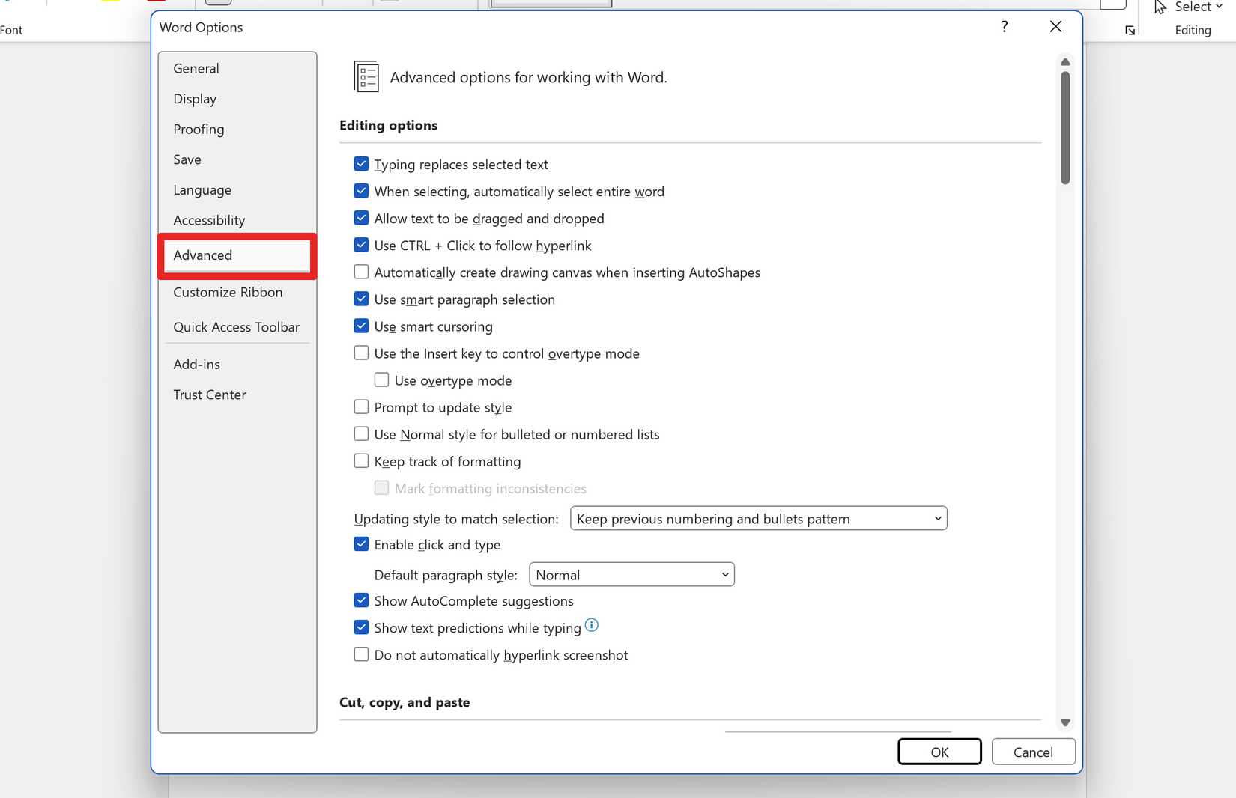Viewport: 1236px width, 798px height.
Task: Disable Use smart cursoring
Action: pos(361,326)
